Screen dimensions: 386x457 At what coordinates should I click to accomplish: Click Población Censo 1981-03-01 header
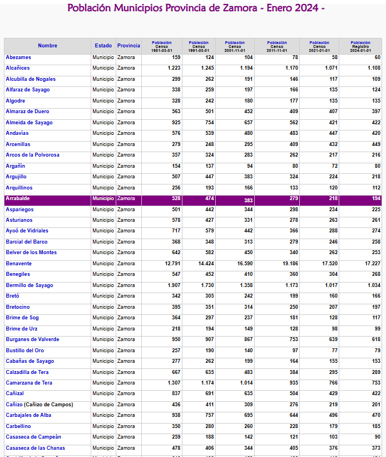(162, 46)
